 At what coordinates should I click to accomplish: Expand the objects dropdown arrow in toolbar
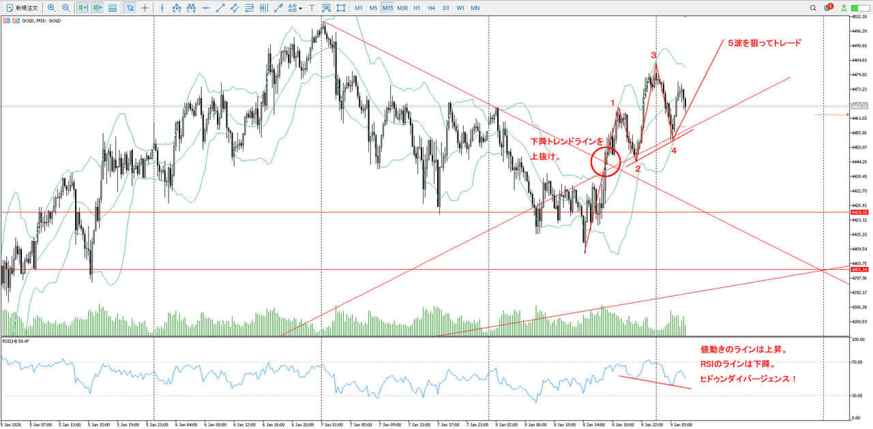(x=301, y=9)
